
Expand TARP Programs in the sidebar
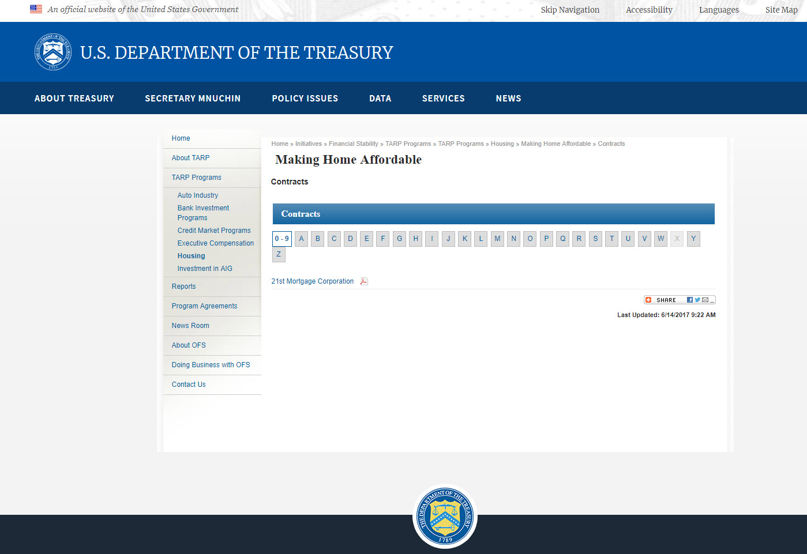point(196,178)
